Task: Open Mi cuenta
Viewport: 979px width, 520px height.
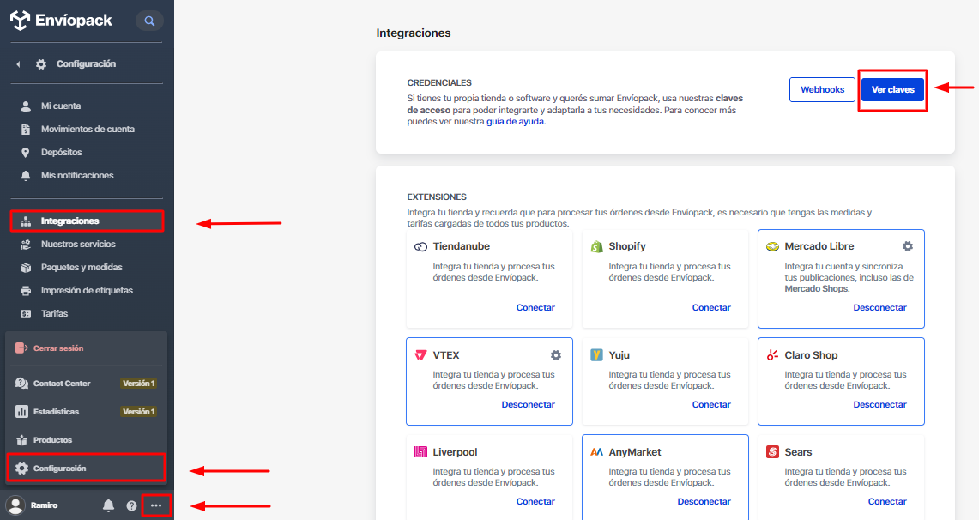Action: tap(61, 106)
